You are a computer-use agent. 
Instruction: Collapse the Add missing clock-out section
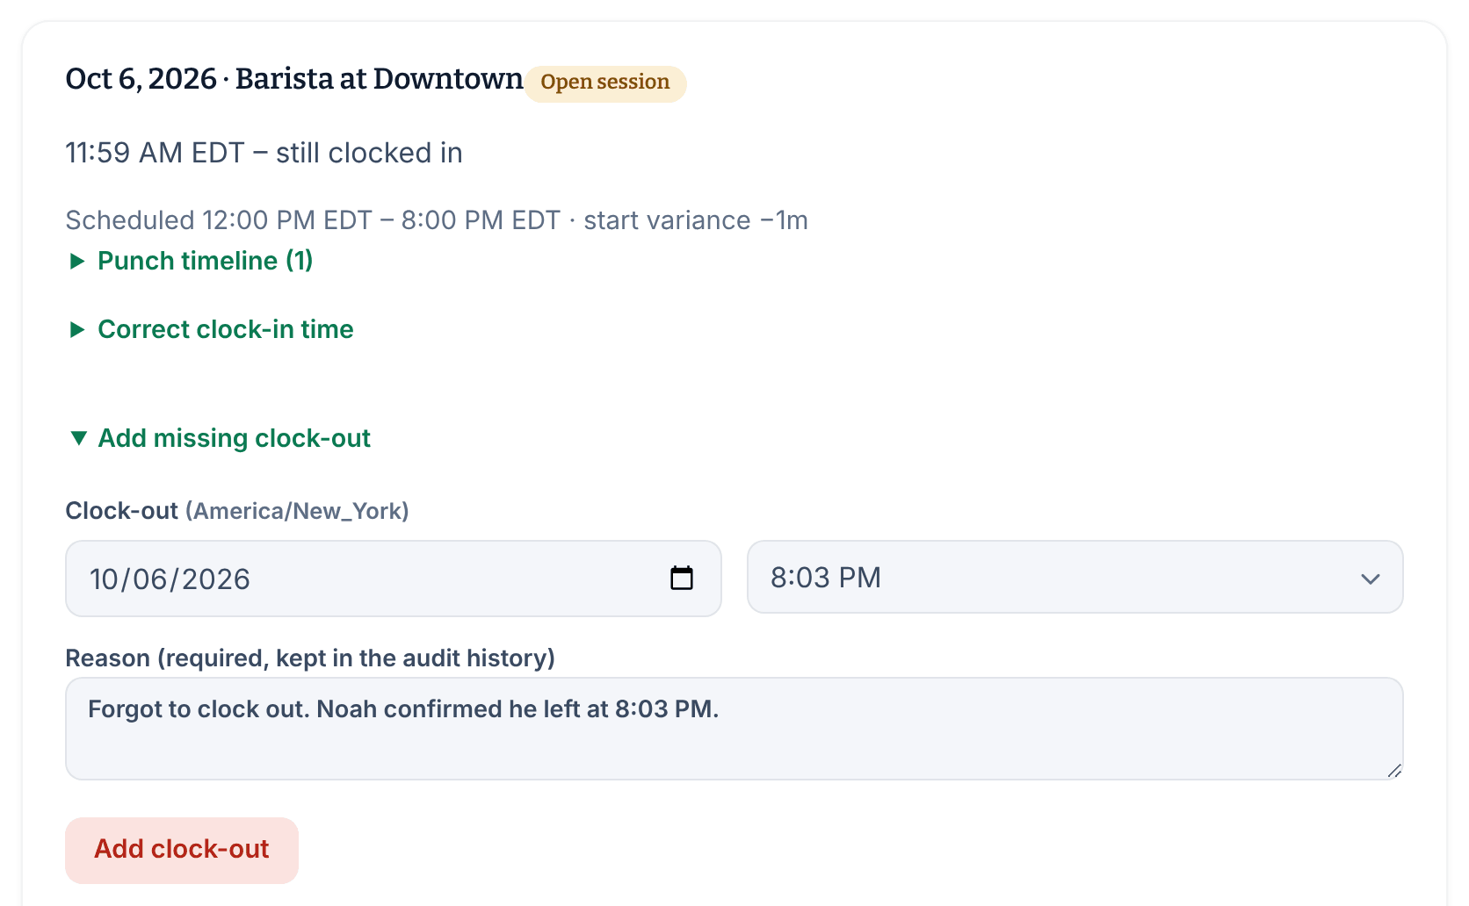click(220, 438)
